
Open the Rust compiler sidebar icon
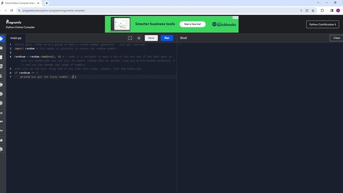(1, 149)
